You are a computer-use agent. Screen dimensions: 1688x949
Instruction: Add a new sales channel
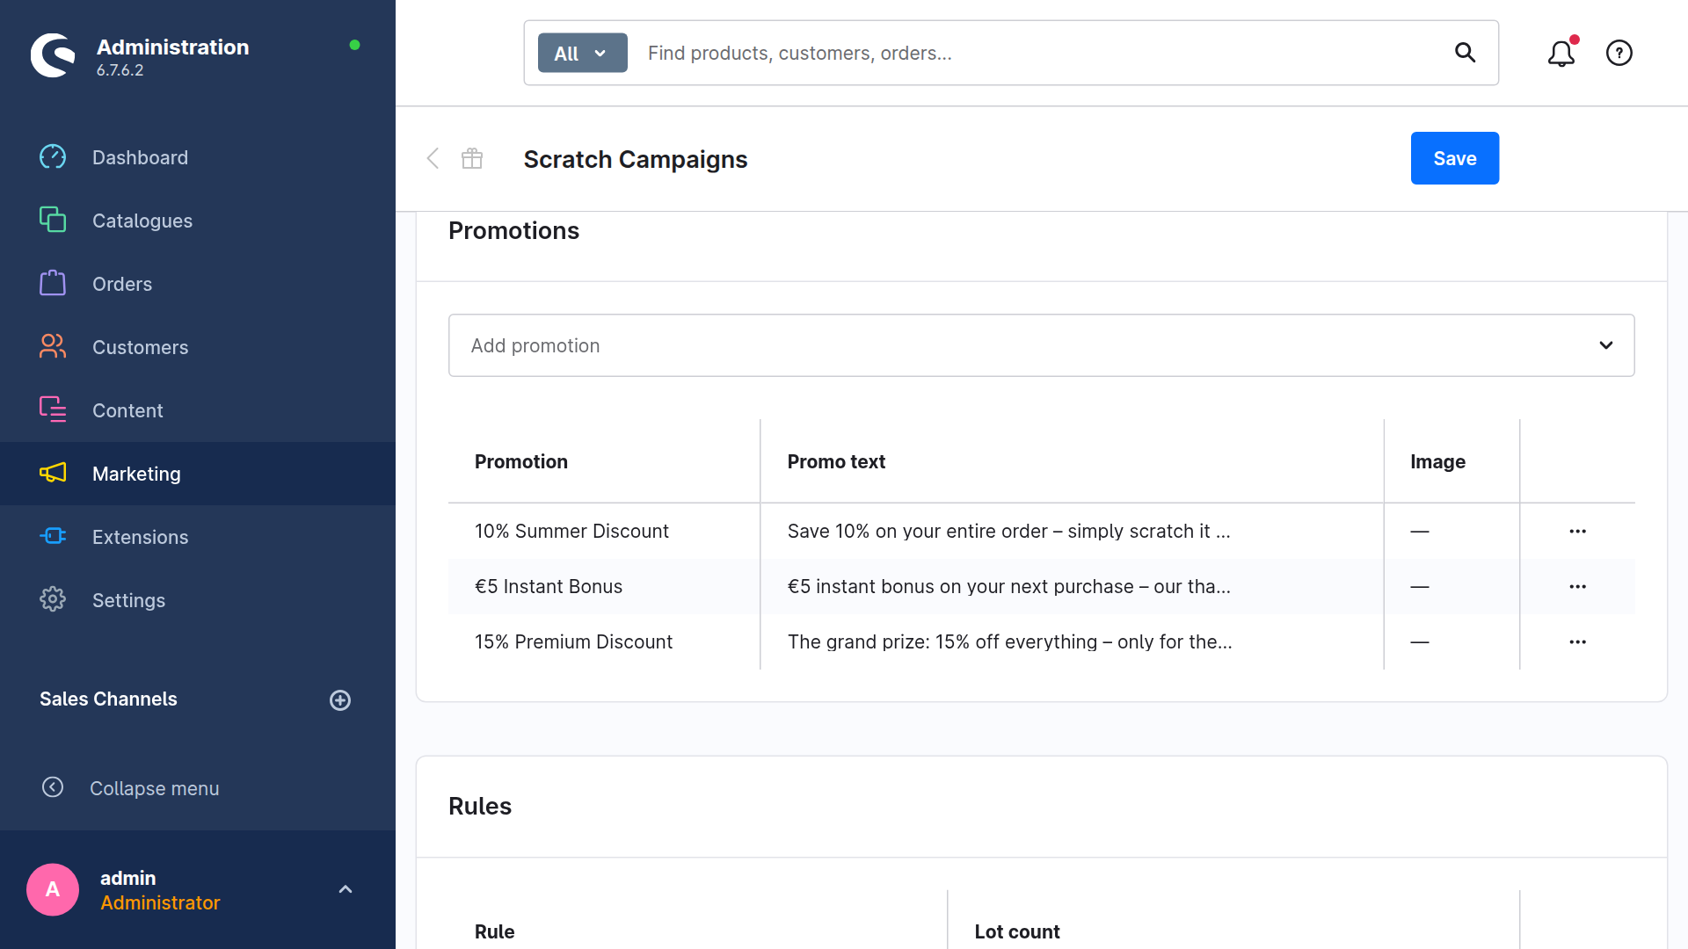pyautogui.click(x=340, y=700)
